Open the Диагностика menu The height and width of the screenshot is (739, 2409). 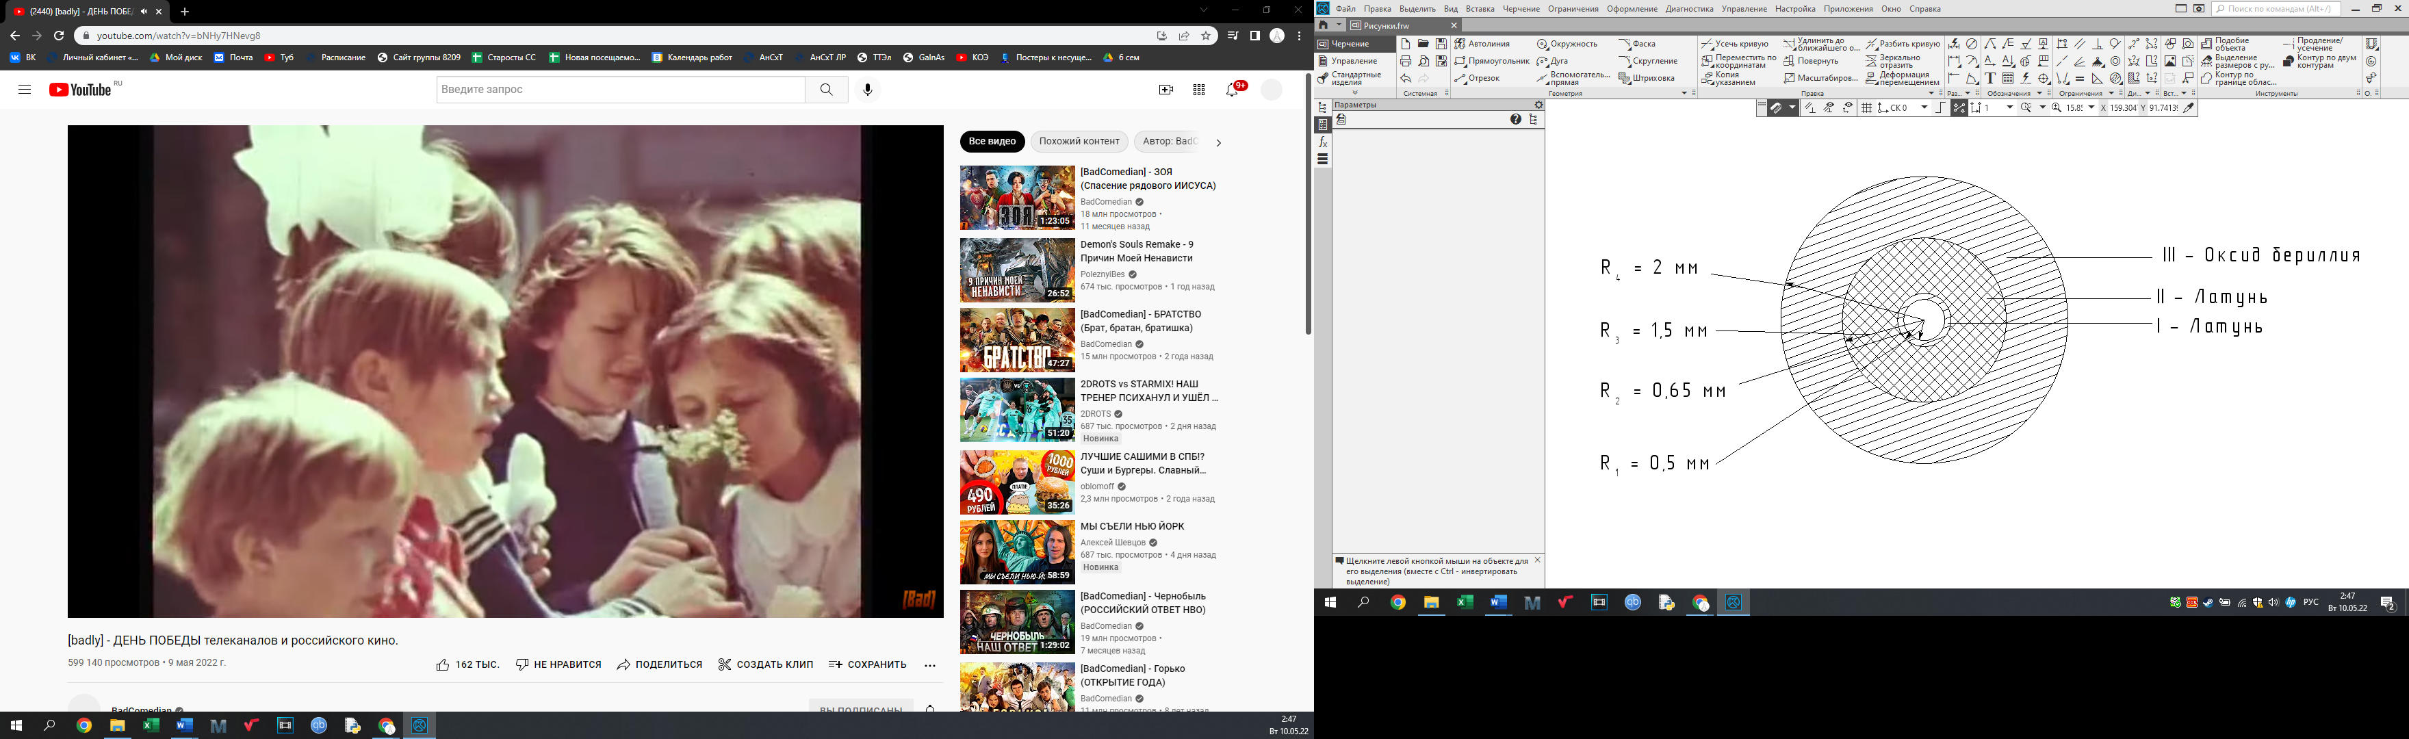[1689, 8]
